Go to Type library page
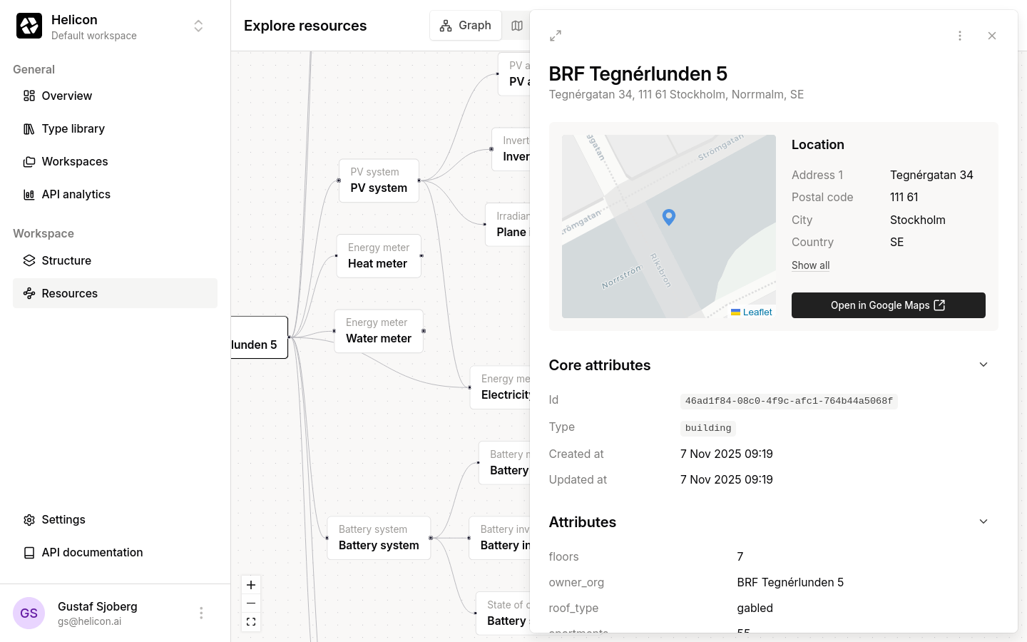 coord(73,128)
